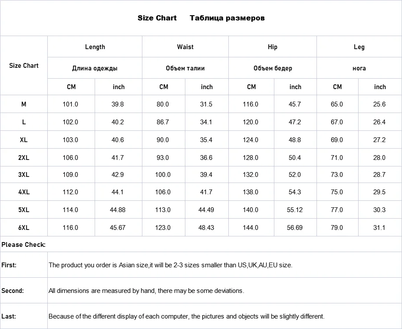402x329 pixels.
Task: Select the 'нога' subheader cell
Action: 359,68
